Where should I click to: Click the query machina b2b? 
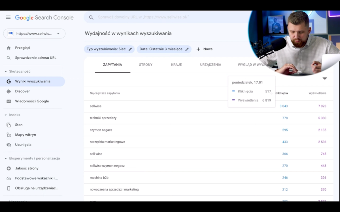point(99,178)
